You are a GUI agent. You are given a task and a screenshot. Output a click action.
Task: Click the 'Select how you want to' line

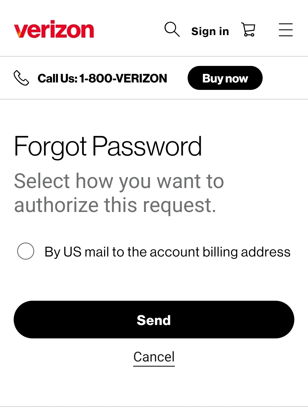tap(119, 181)
